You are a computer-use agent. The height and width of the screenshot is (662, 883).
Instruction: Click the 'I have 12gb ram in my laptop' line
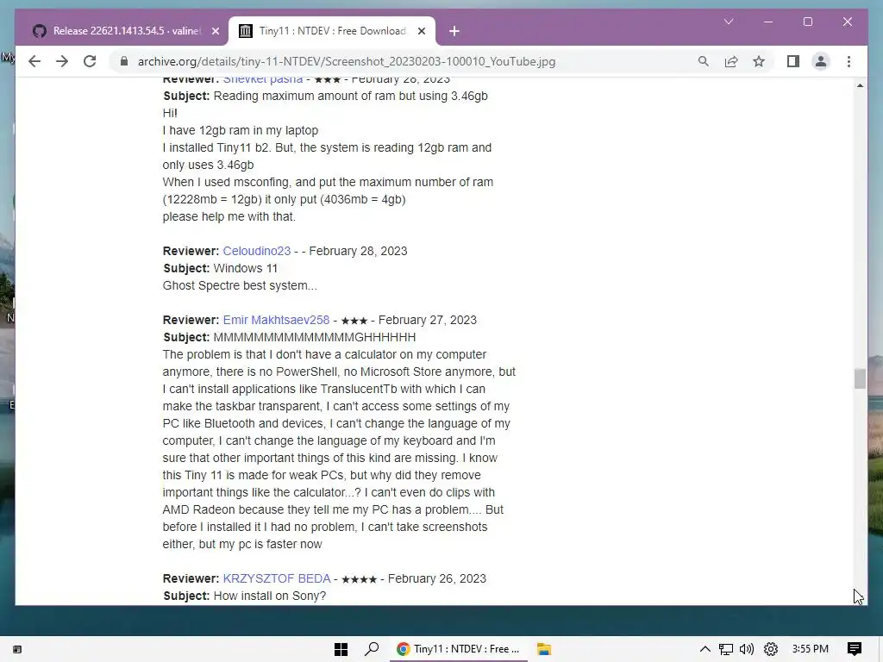(x=241, y=130)
